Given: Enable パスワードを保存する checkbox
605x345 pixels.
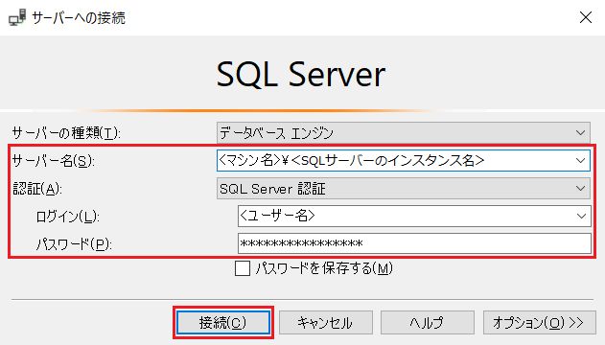Looking at the screenshot, I should pos(243,268).
